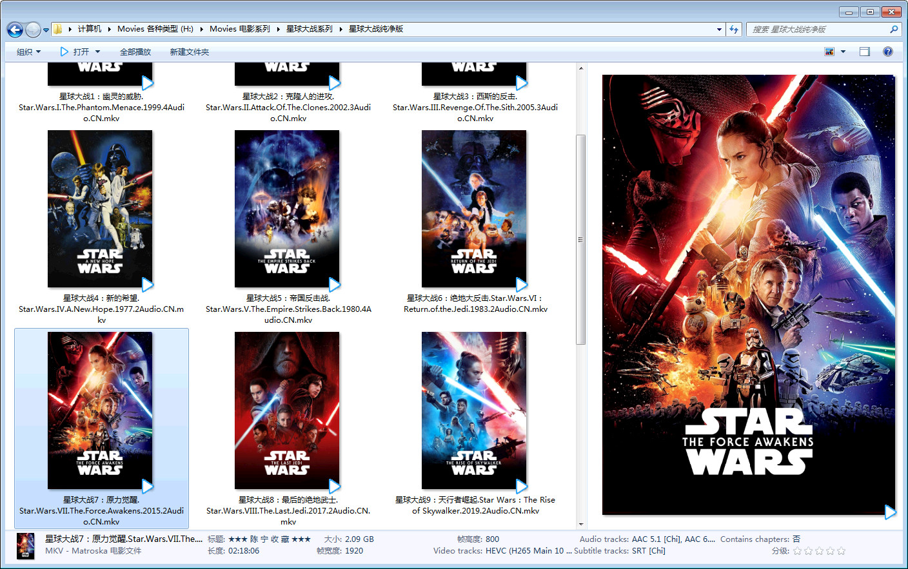Click the change view icon

829,52
